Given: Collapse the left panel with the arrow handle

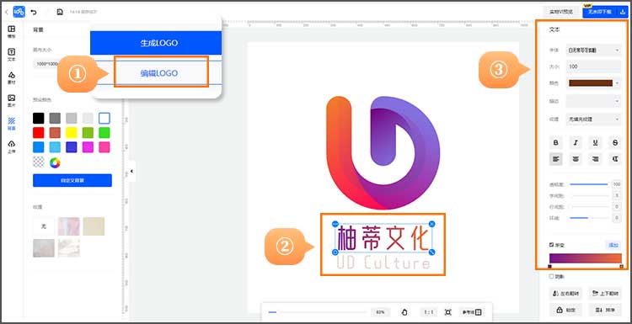Looking at the screenshot, I should [131, 171].
